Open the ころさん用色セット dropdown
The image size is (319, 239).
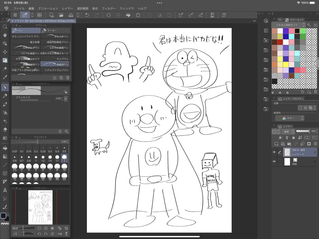288,25
